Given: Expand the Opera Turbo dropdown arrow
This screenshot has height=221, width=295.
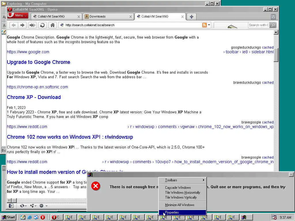Looking at the screenshot, I should tap(46, 206).
